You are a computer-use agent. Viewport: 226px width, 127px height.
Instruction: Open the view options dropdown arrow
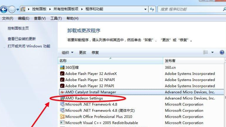212,52
